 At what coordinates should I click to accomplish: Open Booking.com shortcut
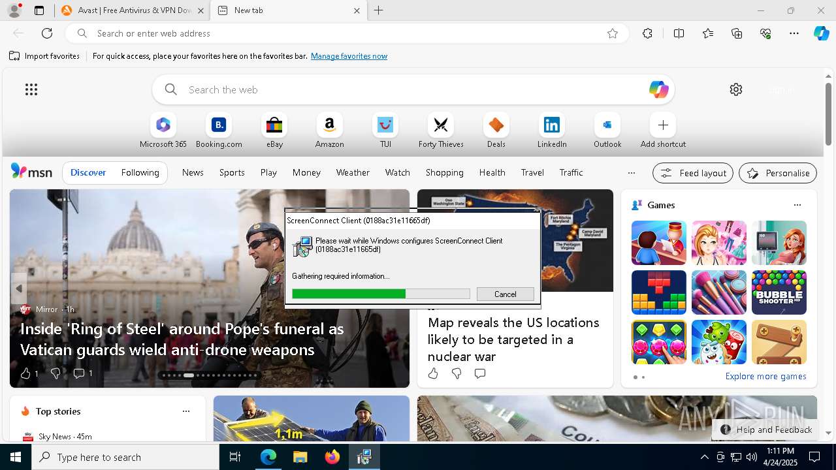(x=219, y=131)
